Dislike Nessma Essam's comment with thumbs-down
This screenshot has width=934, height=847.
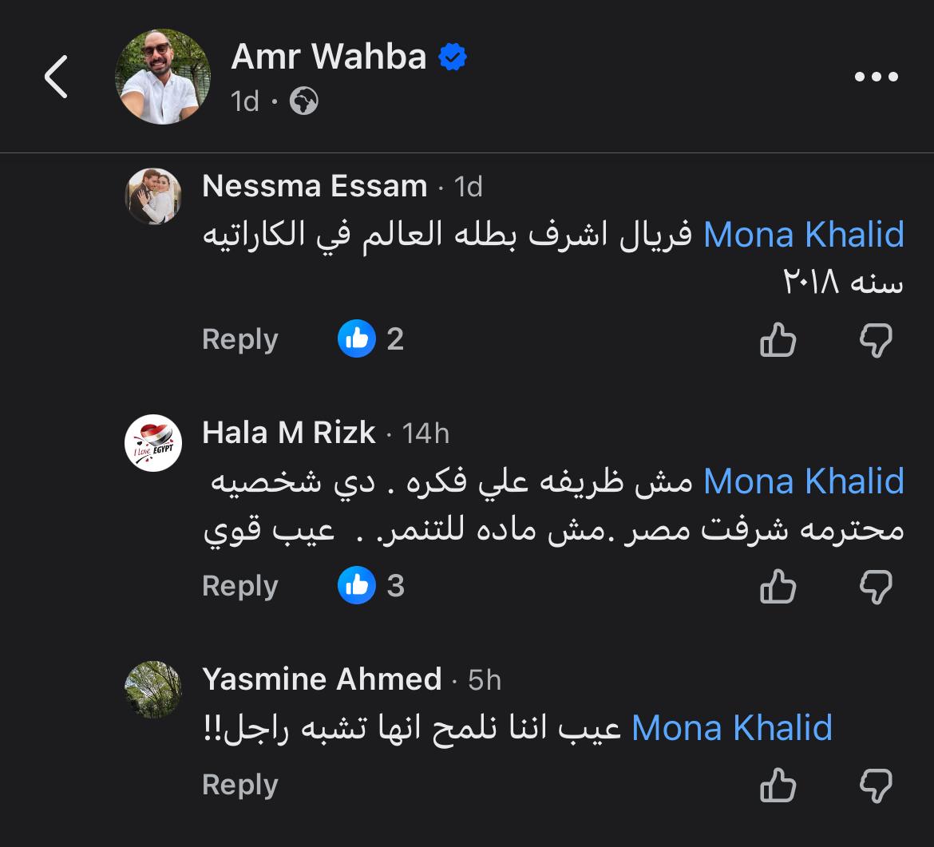point(877,340)
